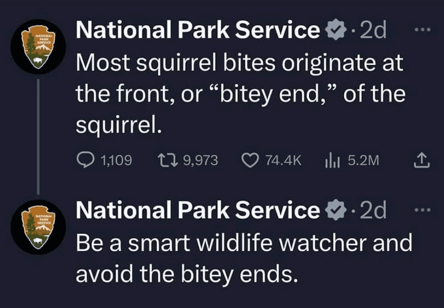The width and height of the screenshot is (444, 308).
Task: Click the 1,109 reply count
Action: tap(116, 160)
